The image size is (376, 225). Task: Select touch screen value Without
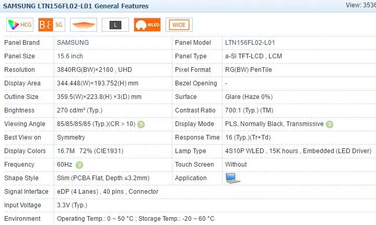(236, 165)
